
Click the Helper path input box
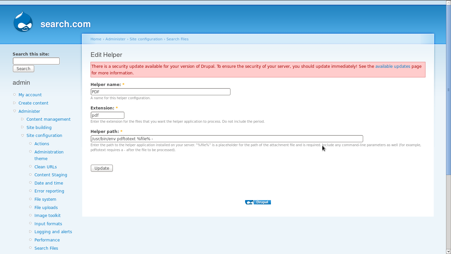(226, 139)
